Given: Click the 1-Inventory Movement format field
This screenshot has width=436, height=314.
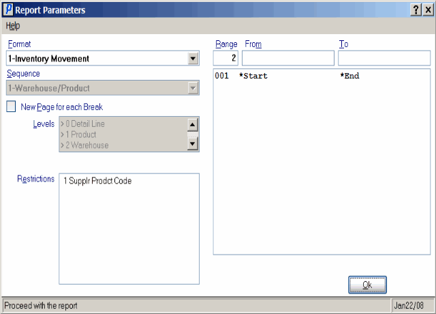Looking at the screenshot, I should click(x=103, y=59).
